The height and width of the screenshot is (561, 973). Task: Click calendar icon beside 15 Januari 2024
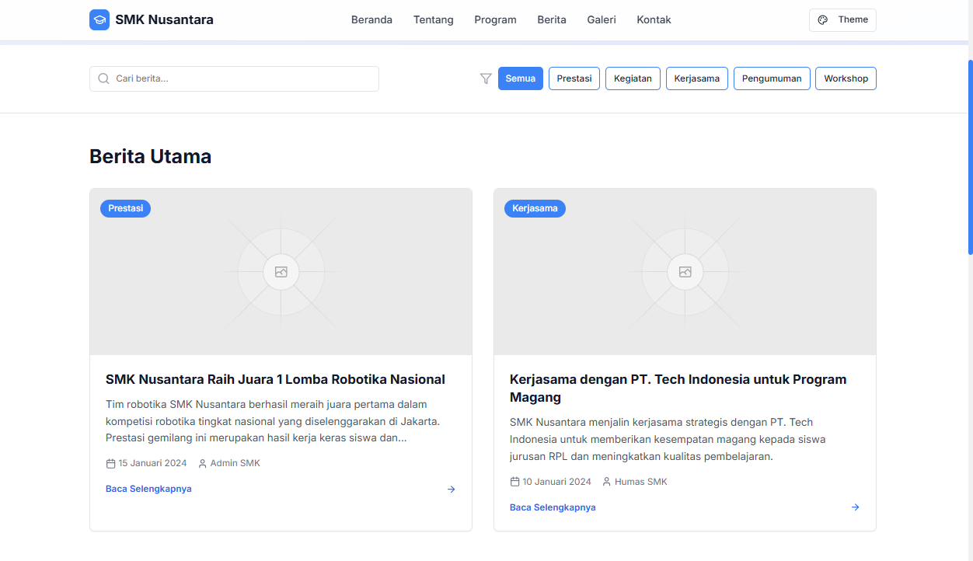(110, 464)
